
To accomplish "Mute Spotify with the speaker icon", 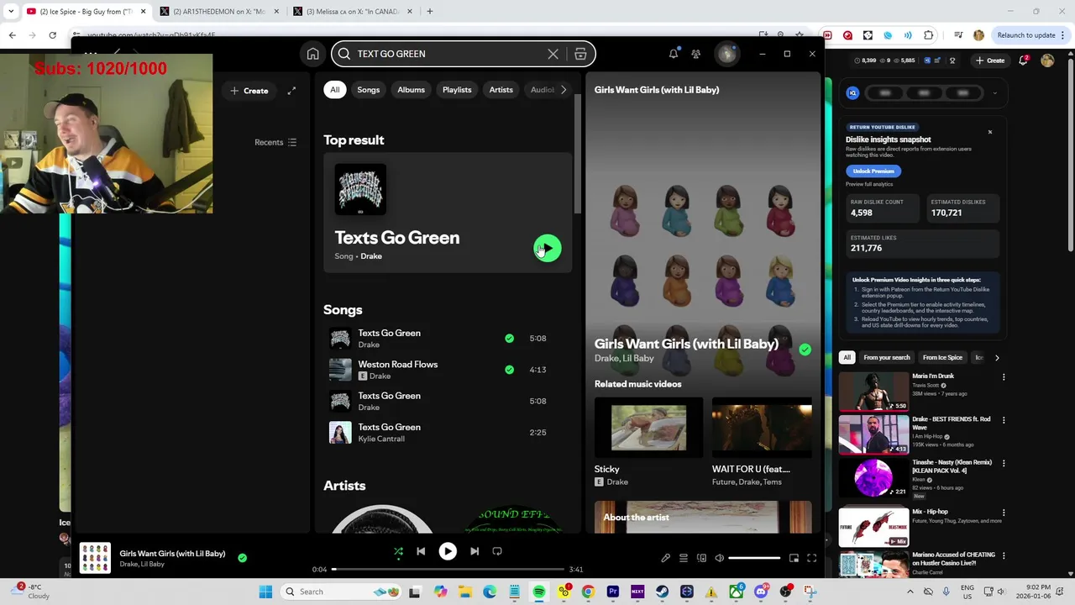I will point(719,558).
